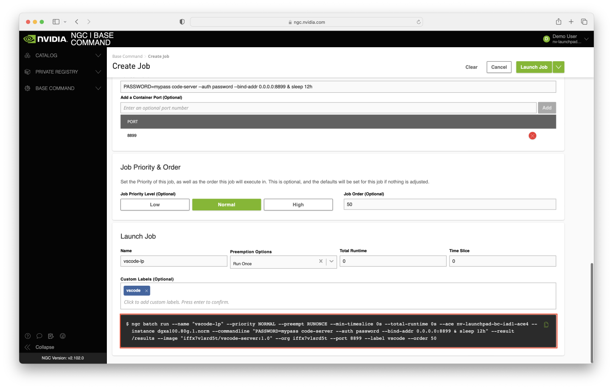
Task: Open the gauge dashboard icon in sidebar
Action: coord(63,336)
